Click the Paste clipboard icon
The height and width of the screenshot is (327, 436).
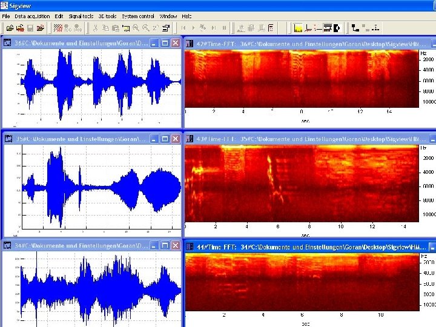click(x=116, y=28)
